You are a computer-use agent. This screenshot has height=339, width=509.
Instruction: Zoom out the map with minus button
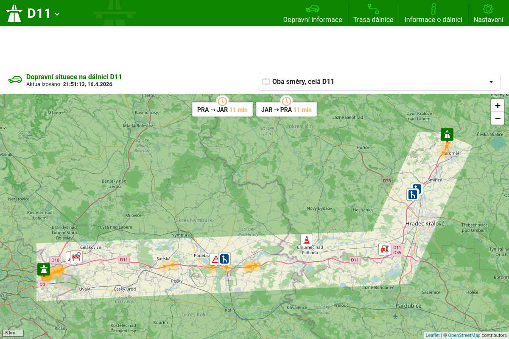(498, 118)
